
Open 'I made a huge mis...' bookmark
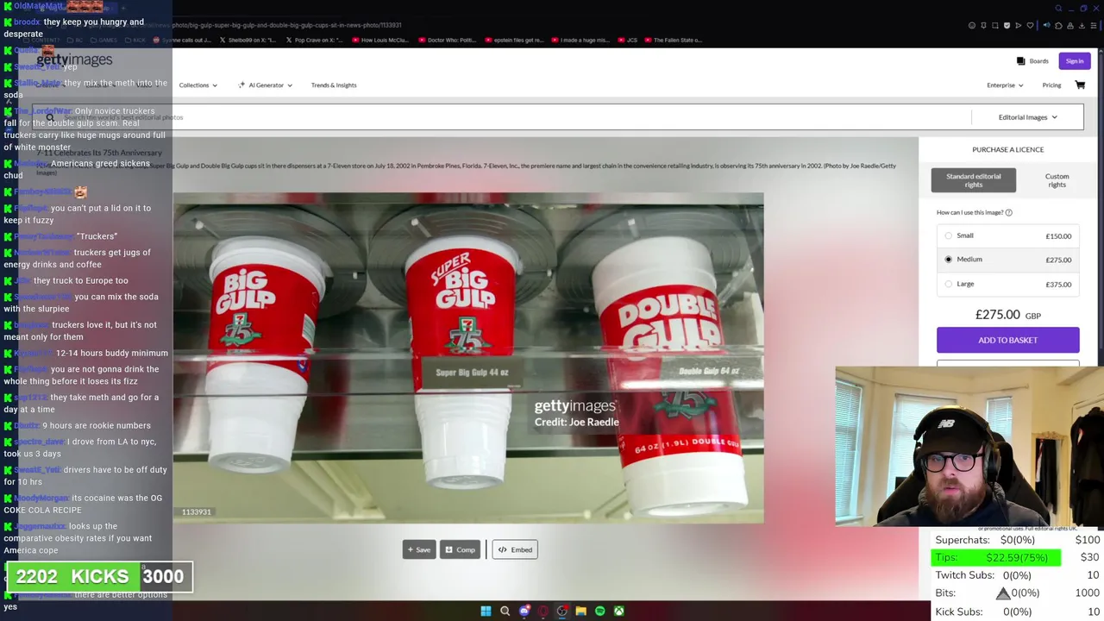(x=580, y=40)
